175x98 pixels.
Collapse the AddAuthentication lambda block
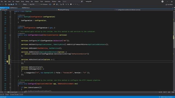(x=10, y=60)
